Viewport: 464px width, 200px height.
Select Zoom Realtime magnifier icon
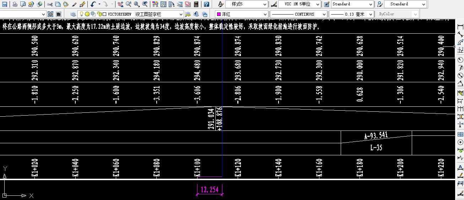(x=129, y=4)
